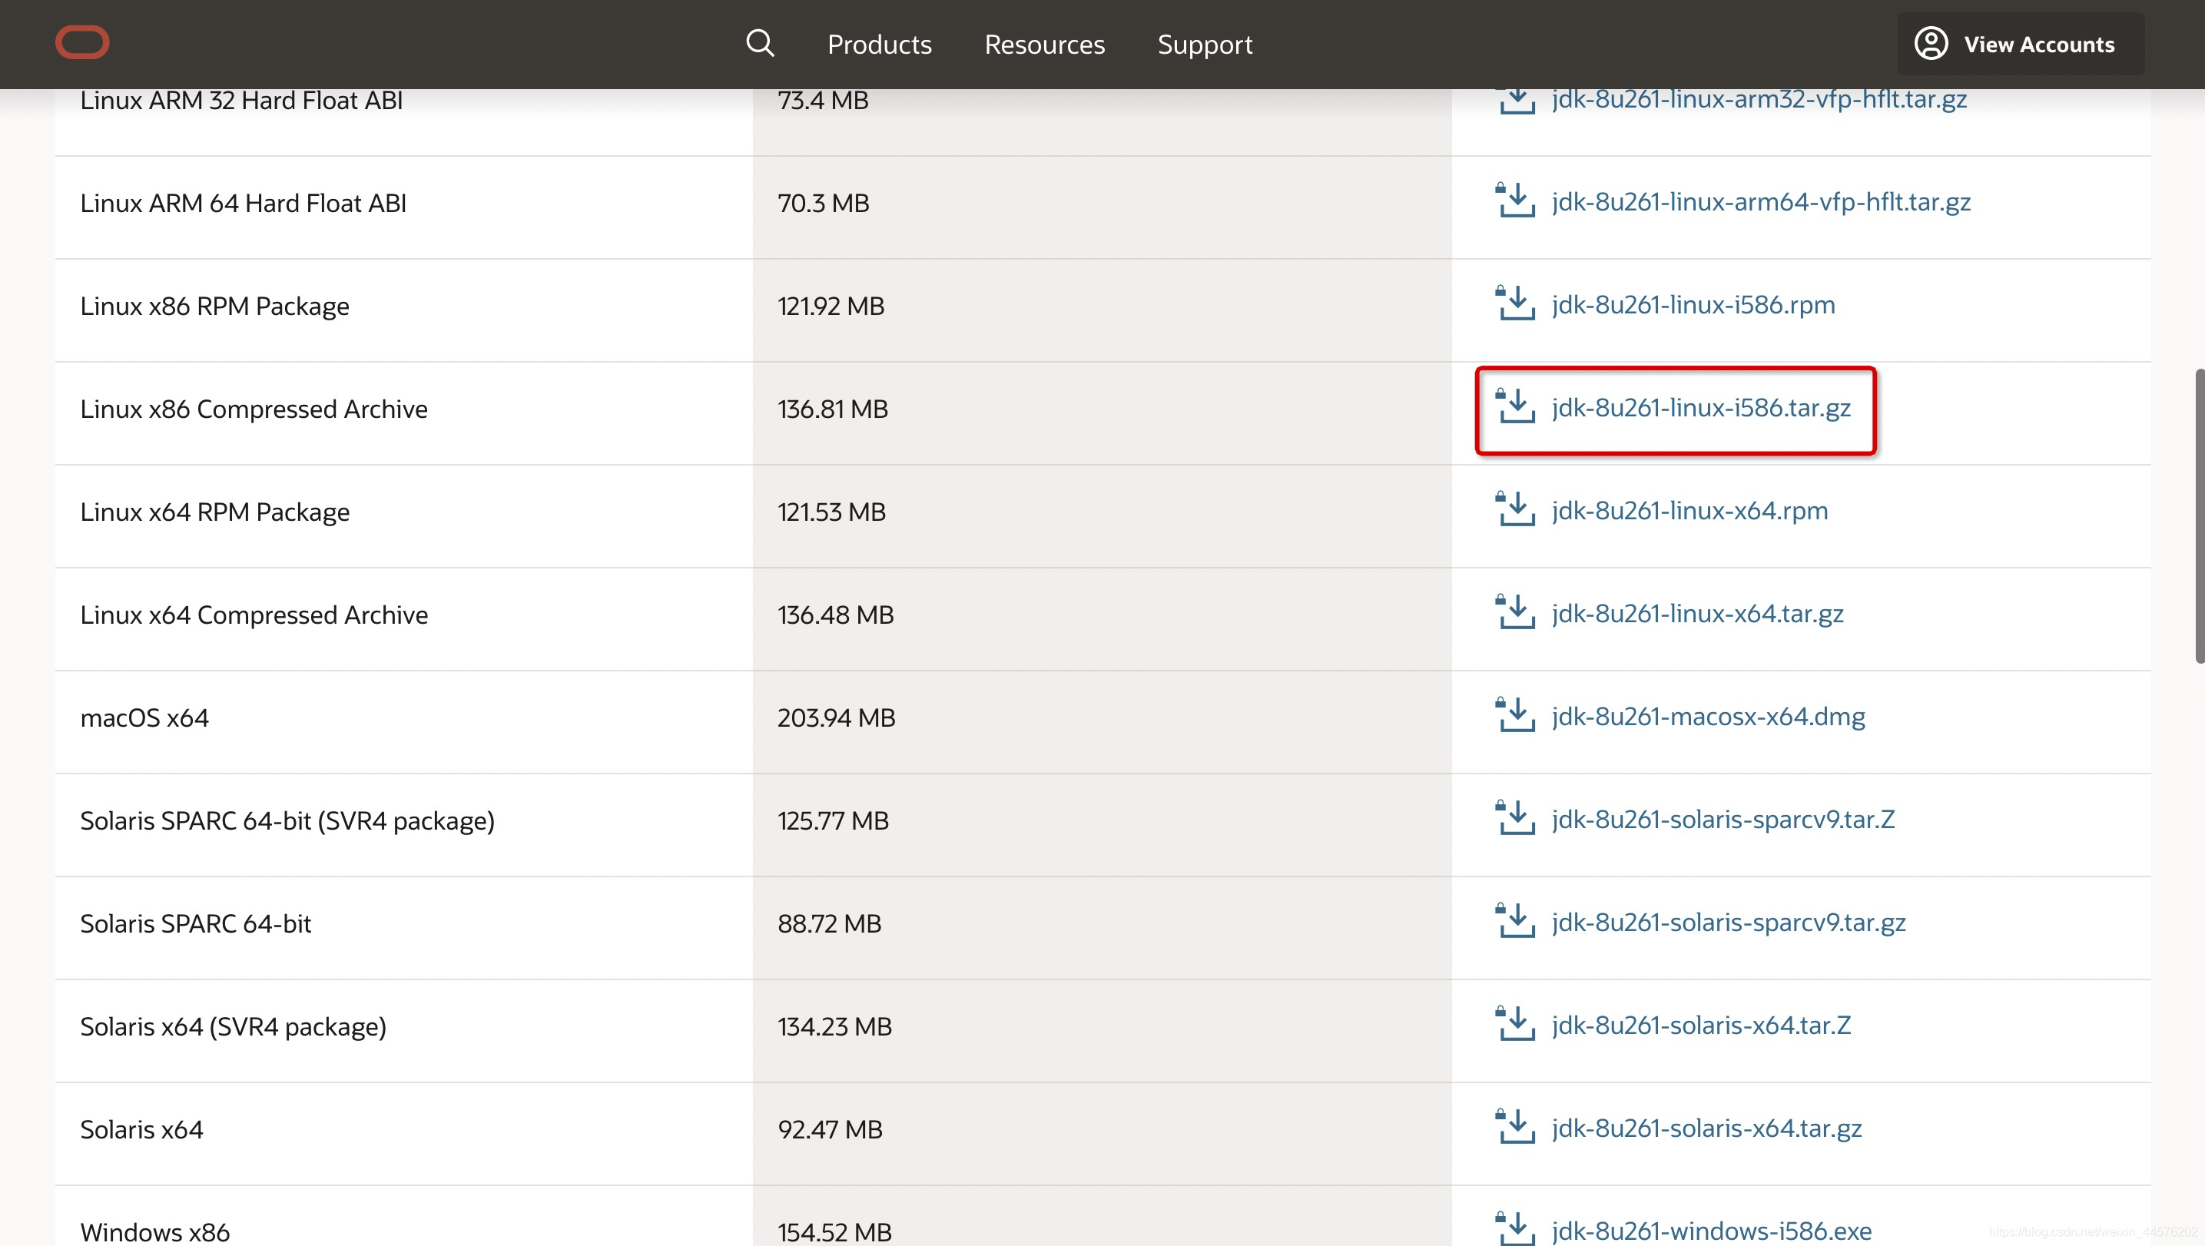The width and height of the screenshot is (2205, 1246).
Task: Click the user account avatar icon
Action: (x=1931, y=44)
